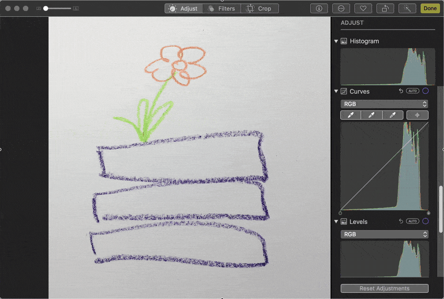
Task: Undo the Levels adjustment
Action: pyautogui.click(x=401, y=221)
